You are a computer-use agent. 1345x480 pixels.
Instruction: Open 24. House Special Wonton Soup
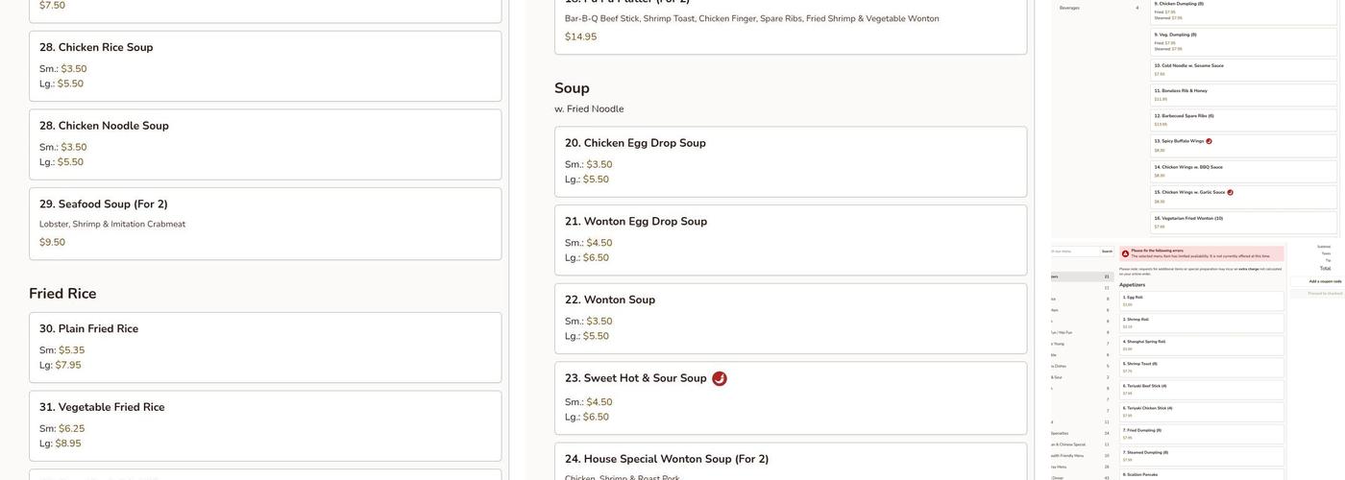point(790,462)
